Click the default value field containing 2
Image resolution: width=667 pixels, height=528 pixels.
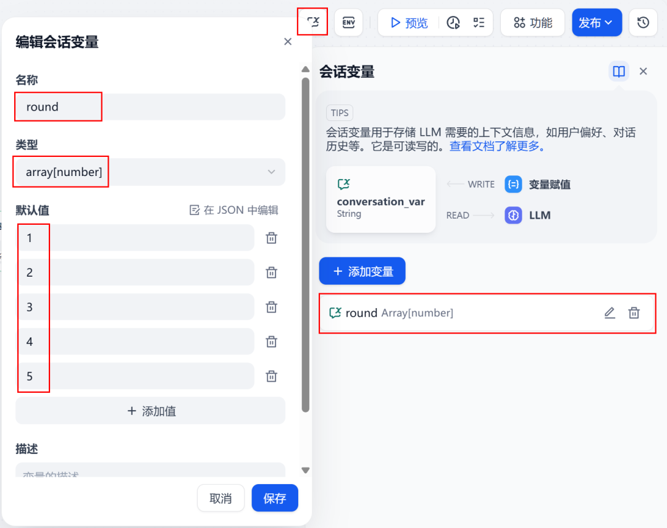tap(136, 272)
